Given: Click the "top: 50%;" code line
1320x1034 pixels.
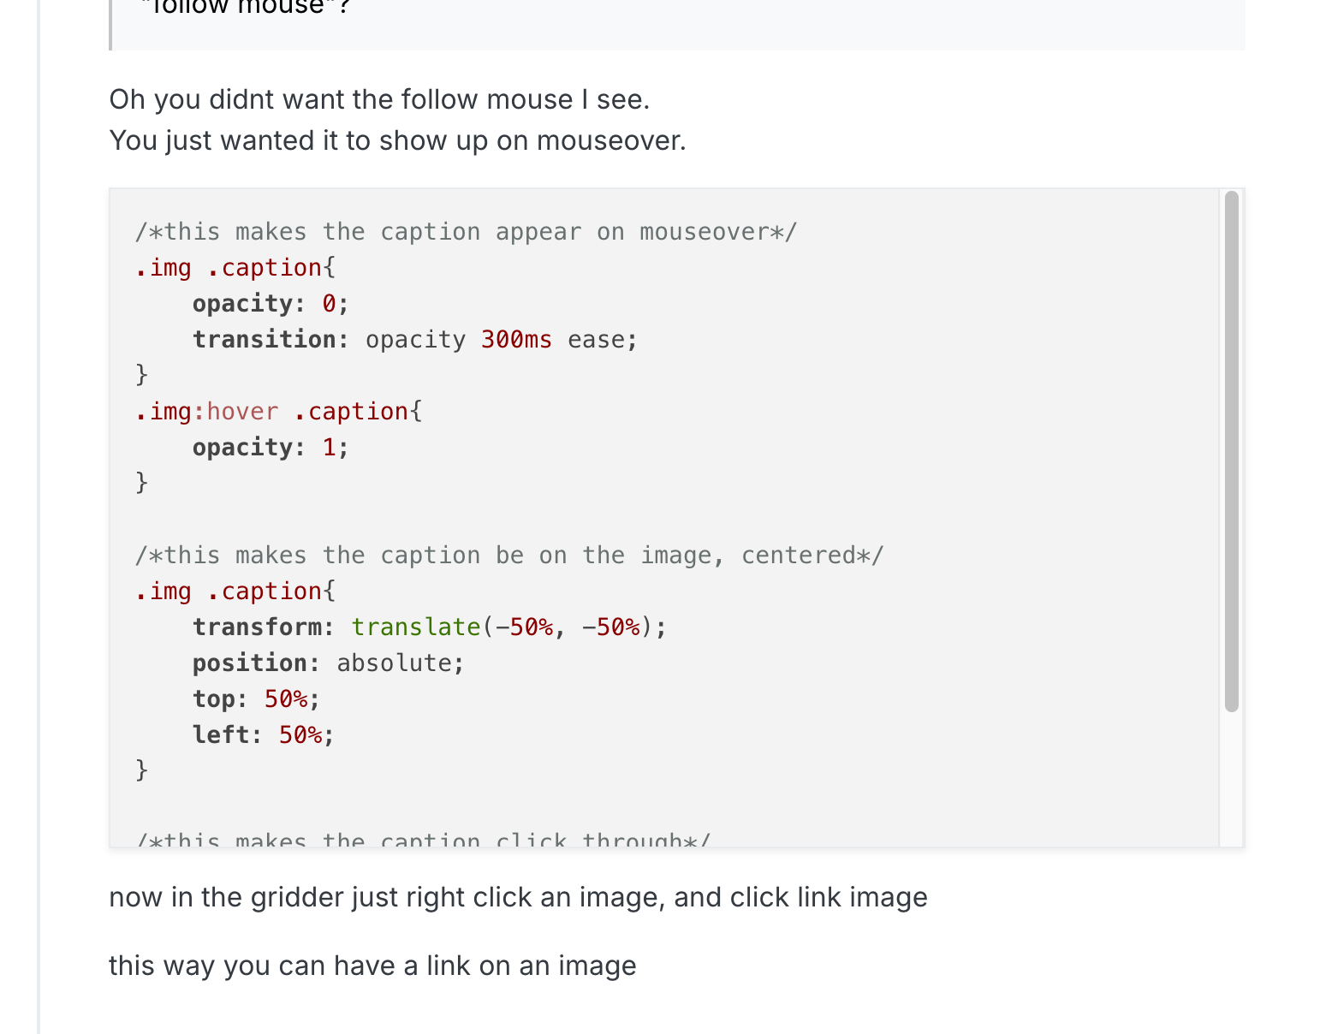Looking at the screenshot, I should click(255, 699).
